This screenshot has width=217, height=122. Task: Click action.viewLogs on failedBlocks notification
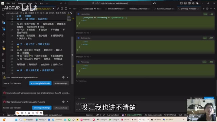pos(61,83)
